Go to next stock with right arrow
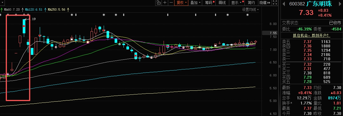343x116 pixels. (x=339, y=4)
